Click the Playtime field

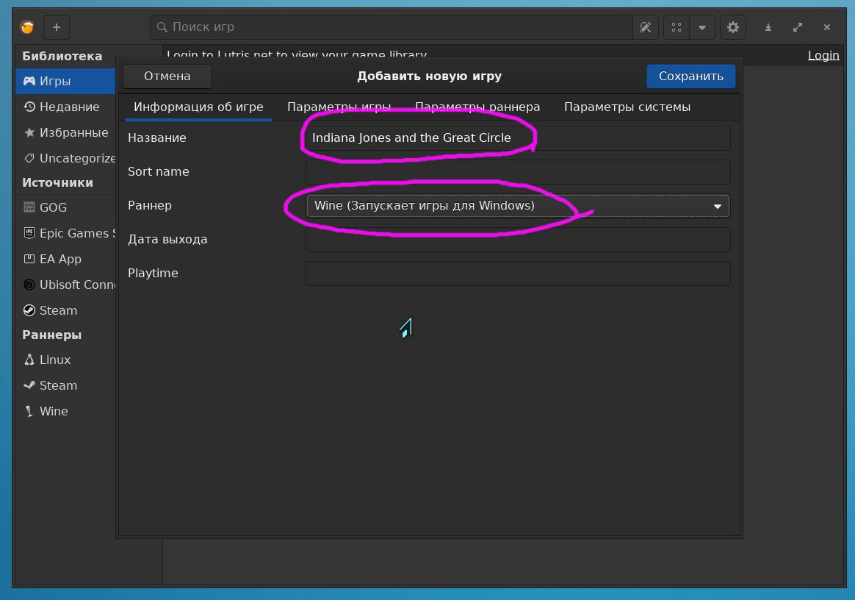[518, 274]
